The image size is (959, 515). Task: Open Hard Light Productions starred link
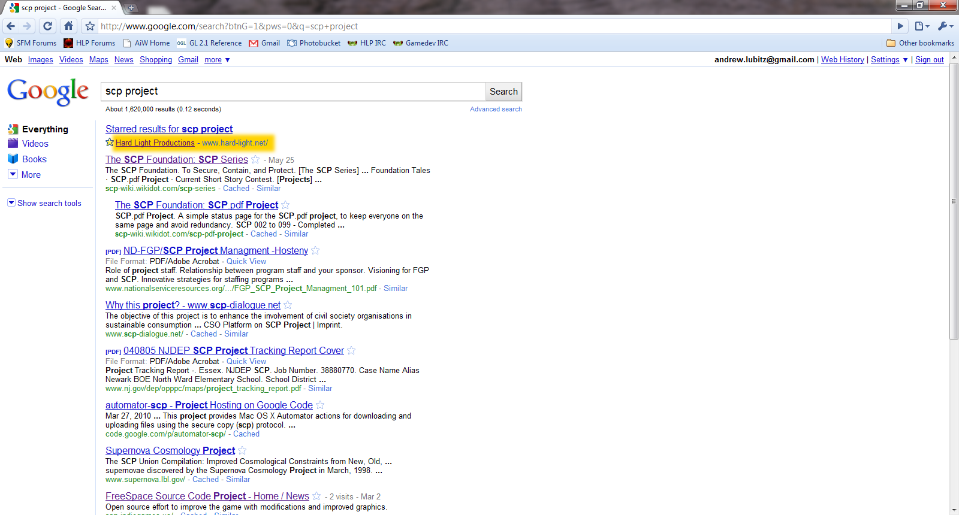pyautogui.click(x=155, y=143)
